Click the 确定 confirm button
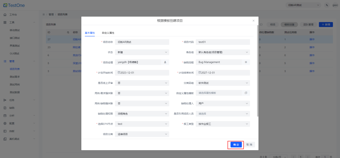340x158 pixels. click(x=236, y=145)
